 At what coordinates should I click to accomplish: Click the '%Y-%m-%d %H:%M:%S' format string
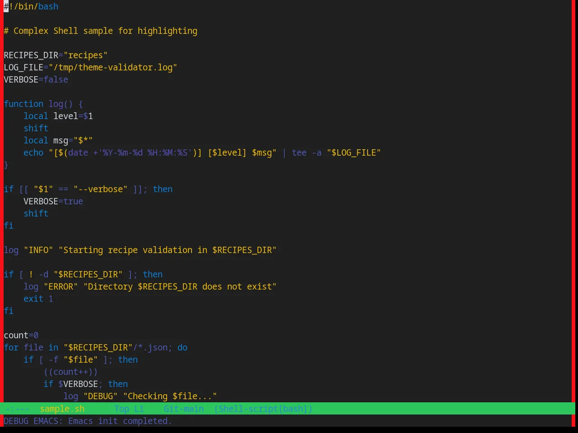[145, 153]
